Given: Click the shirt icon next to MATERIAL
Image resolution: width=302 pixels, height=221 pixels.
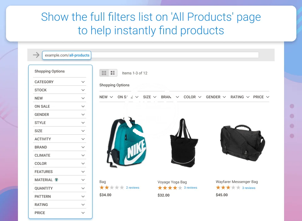Looking at the screenshot, I should [56, 180].
